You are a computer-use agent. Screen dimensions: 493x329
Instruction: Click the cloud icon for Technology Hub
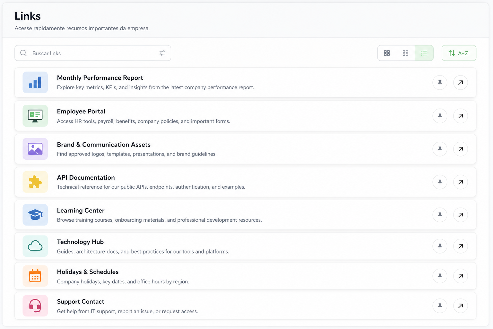35,246
